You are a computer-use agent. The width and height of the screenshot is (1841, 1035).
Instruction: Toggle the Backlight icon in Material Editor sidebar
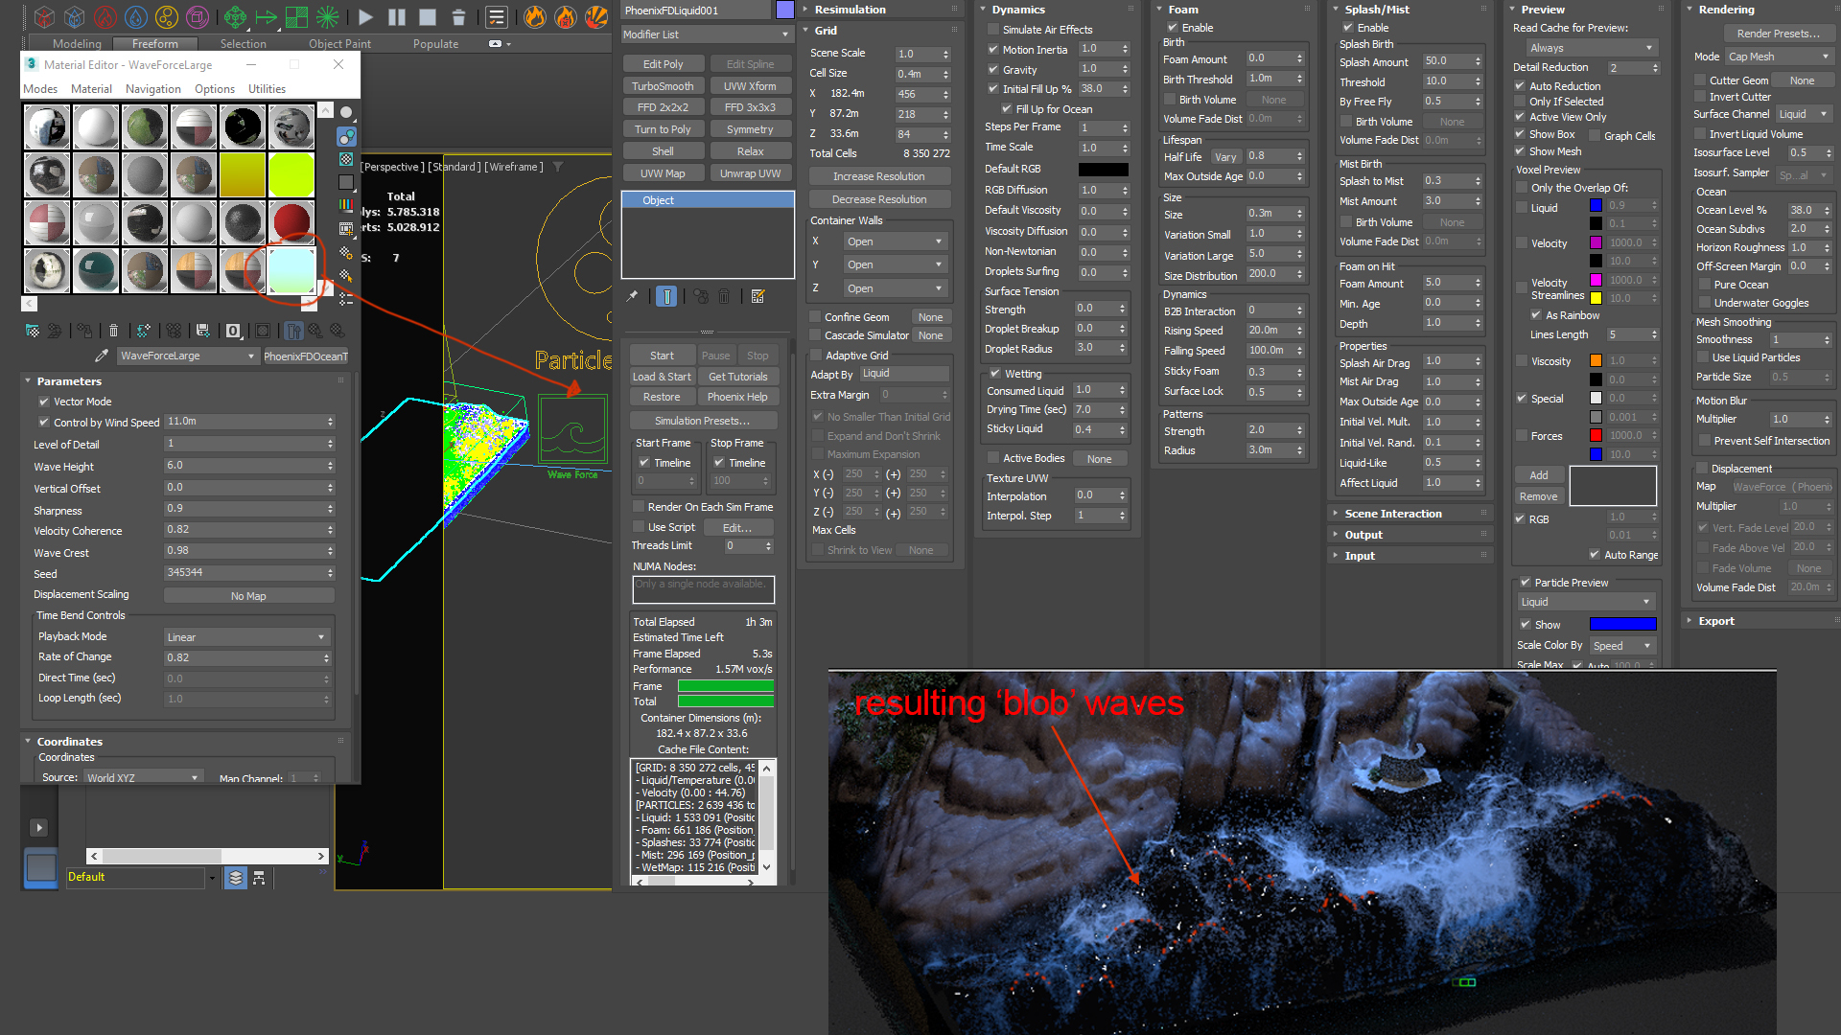(x=346, y=136)
